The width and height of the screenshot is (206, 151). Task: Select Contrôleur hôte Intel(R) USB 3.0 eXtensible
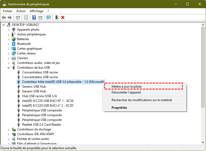63,82
